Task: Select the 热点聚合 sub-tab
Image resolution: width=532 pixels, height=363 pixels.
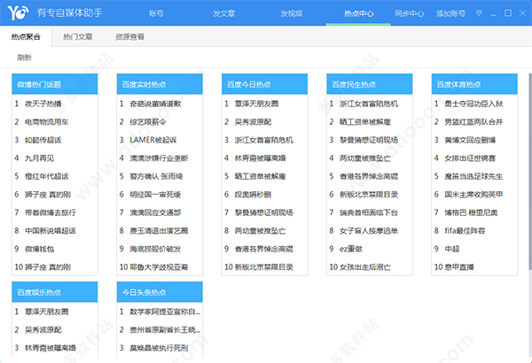Action: pos(26,36)
